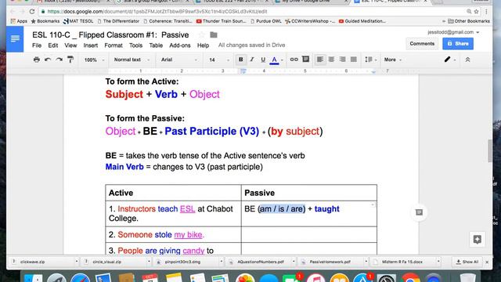Open the Purdue OWL bookmark
501x282 pixels.
[266, 21]
